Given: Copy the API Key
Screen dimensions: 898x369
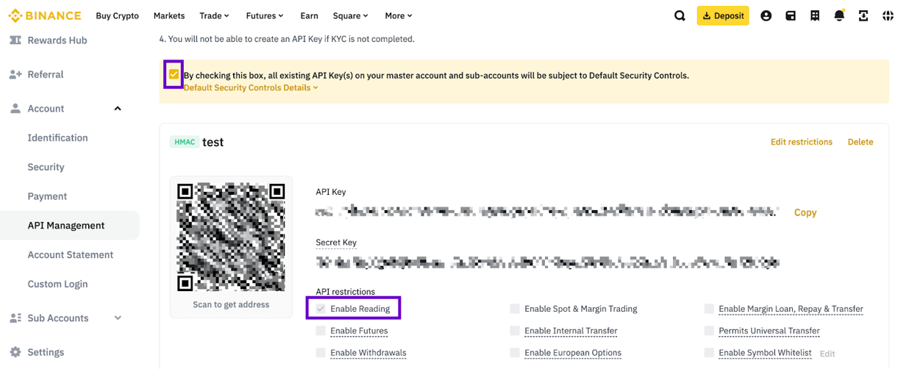Looking at the screenshot, I should click(x=805, y=212).
